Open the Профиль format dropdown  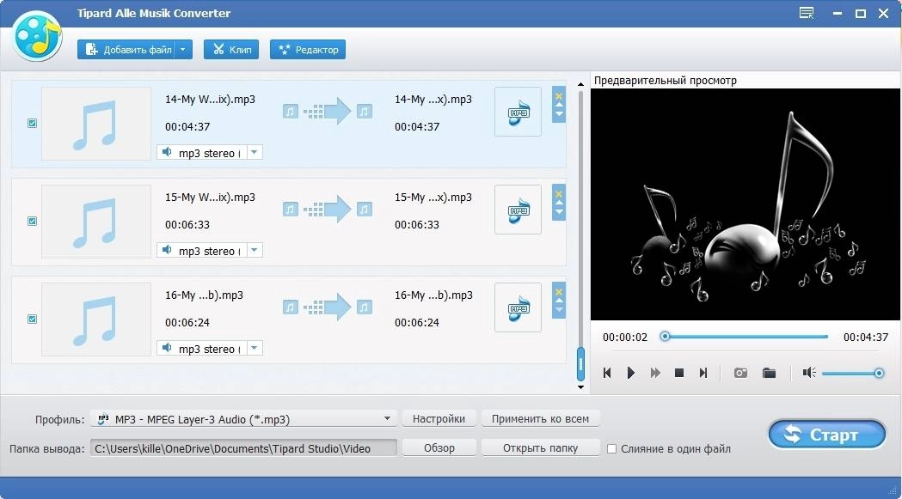coord(244,419)
